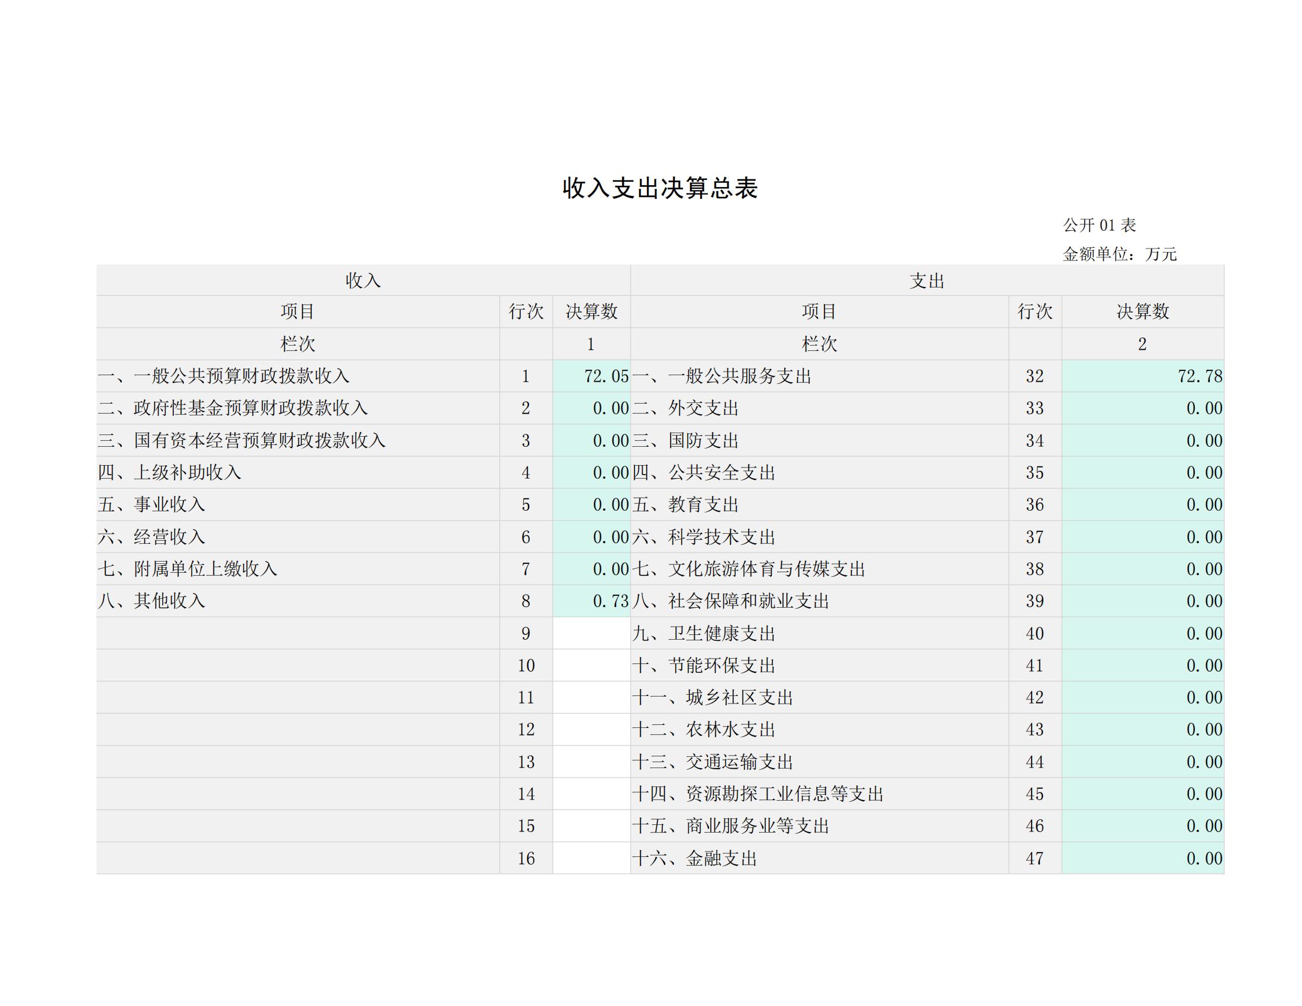Image resolution: width=1302 pixels, height=1006 pixels.
Task: Click 七、附属单位上缴收入 cell
Action: pos(298,569)
